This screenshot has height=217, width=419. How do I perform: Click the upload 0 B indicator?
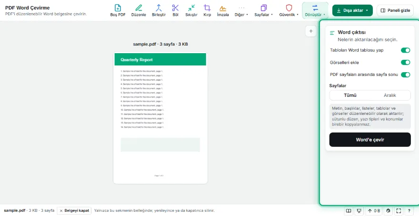[374, 211]
